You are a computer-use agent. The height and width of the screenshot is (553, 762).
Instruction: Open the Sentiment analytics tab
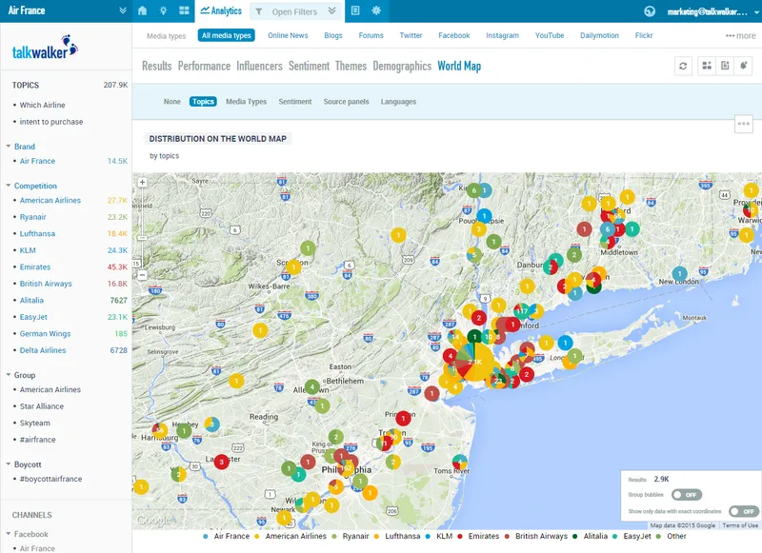pyautogui.click(x=309, y=66)
